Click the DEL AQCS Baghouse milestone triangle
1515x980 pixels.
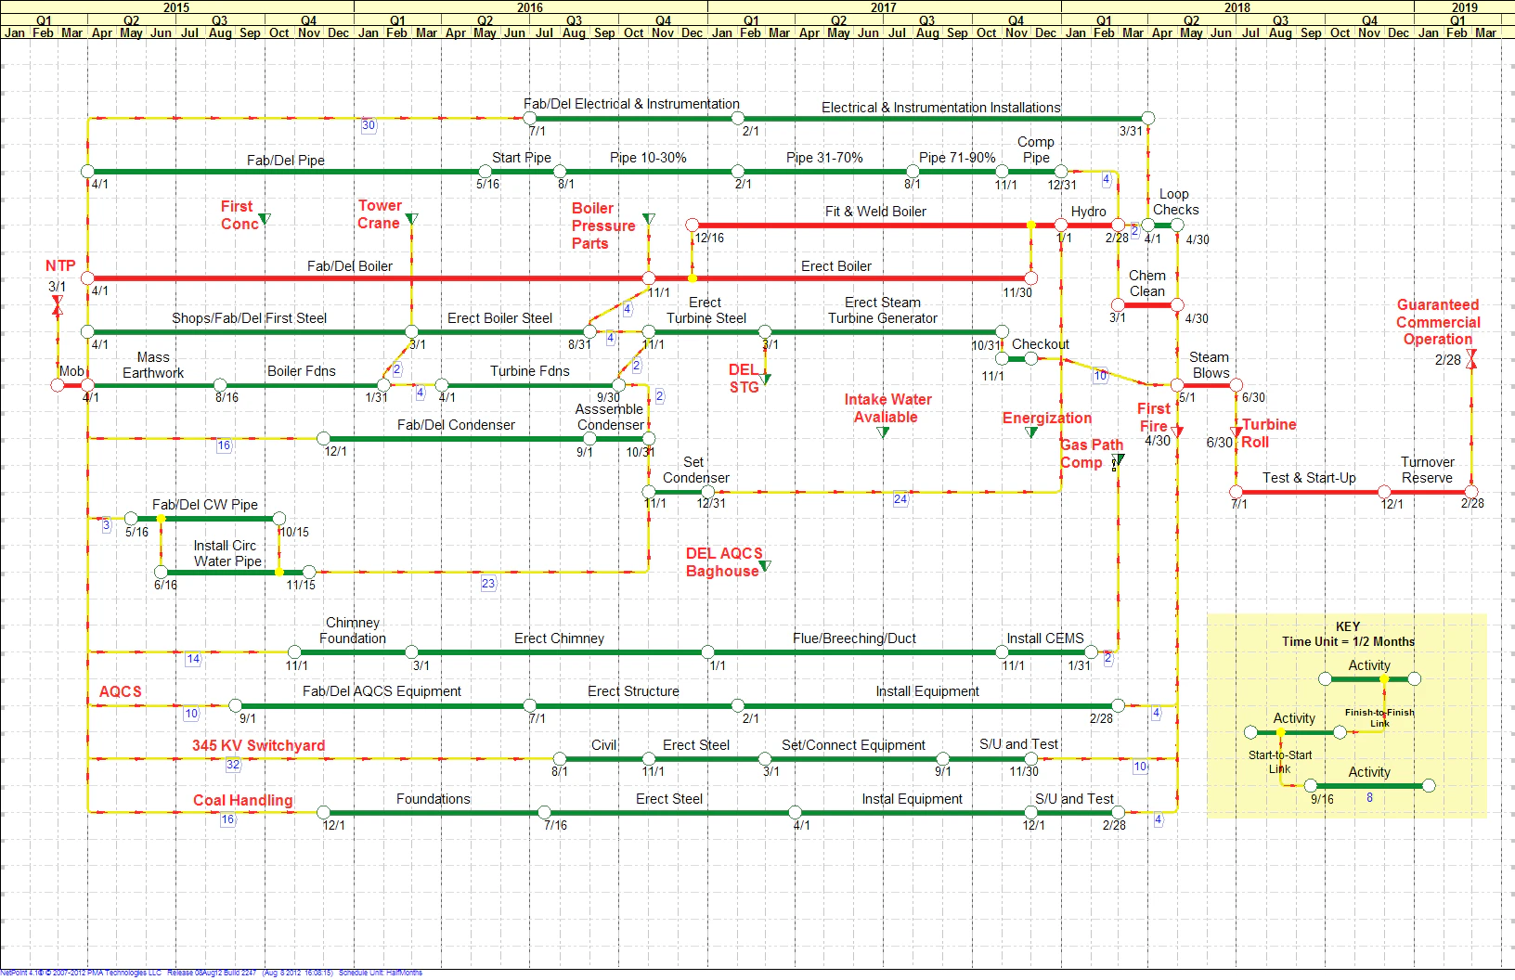tap(766, 563)
